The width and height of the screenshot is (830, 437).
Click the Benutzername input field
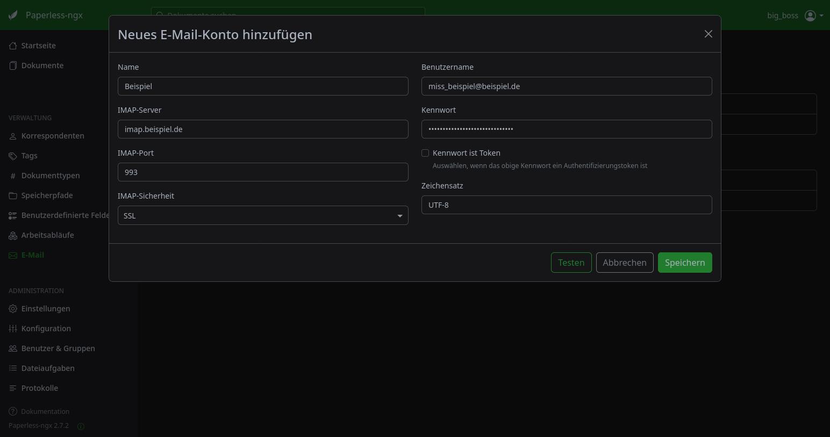pyautogui.click(x=567, y=86)
